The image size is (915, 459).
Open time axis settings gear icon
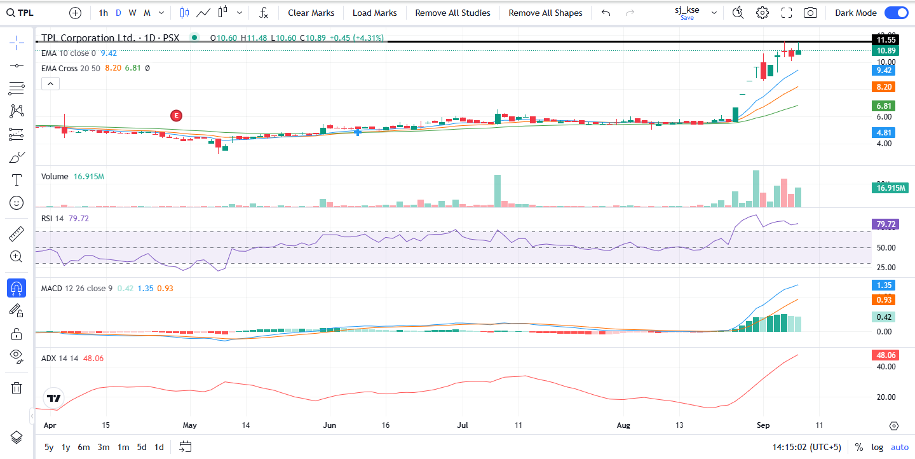[x=894, y=426]
